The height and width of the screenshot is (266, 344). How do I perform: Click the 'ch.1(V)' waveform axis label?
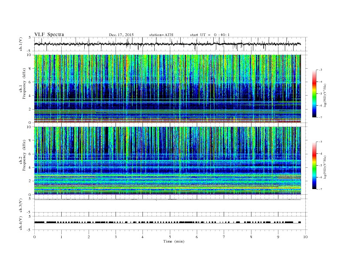pos(21,44)
